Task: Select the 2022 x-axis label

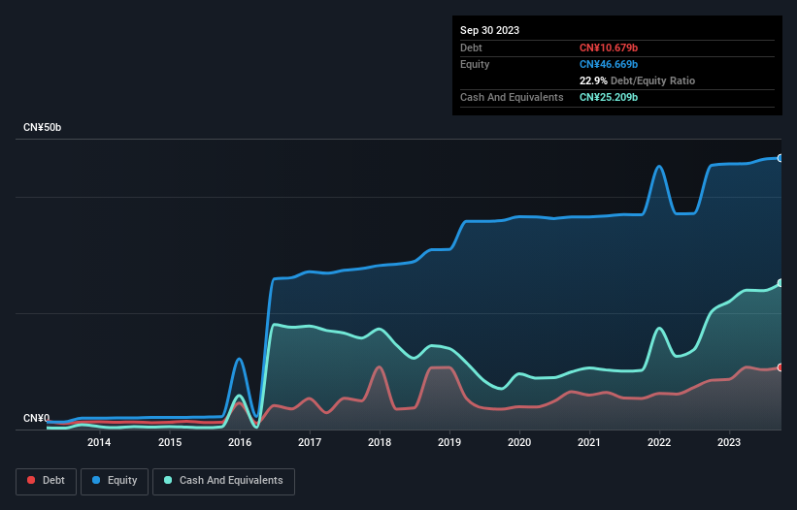Action: pyautogui.click(x=659, y=442)
